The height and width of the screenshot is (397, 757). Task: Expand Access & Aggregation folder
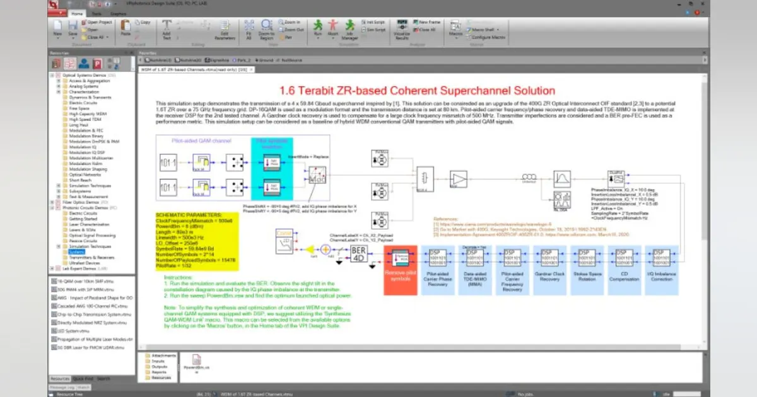point(58,81)
